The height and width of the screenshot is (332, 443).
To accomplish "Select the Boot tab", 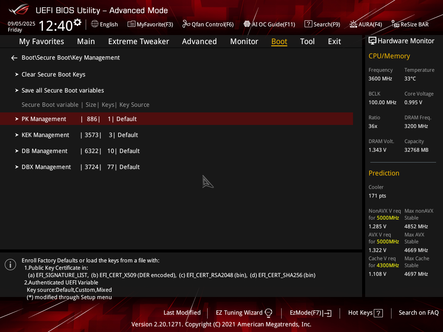I will pos(279,41).
